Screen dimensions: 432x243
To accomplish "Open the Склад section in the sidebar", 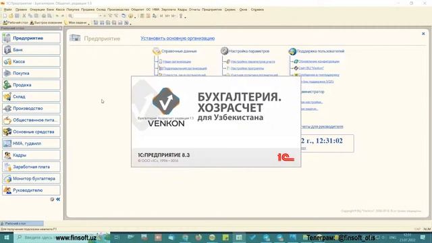I will pos(31,97).
